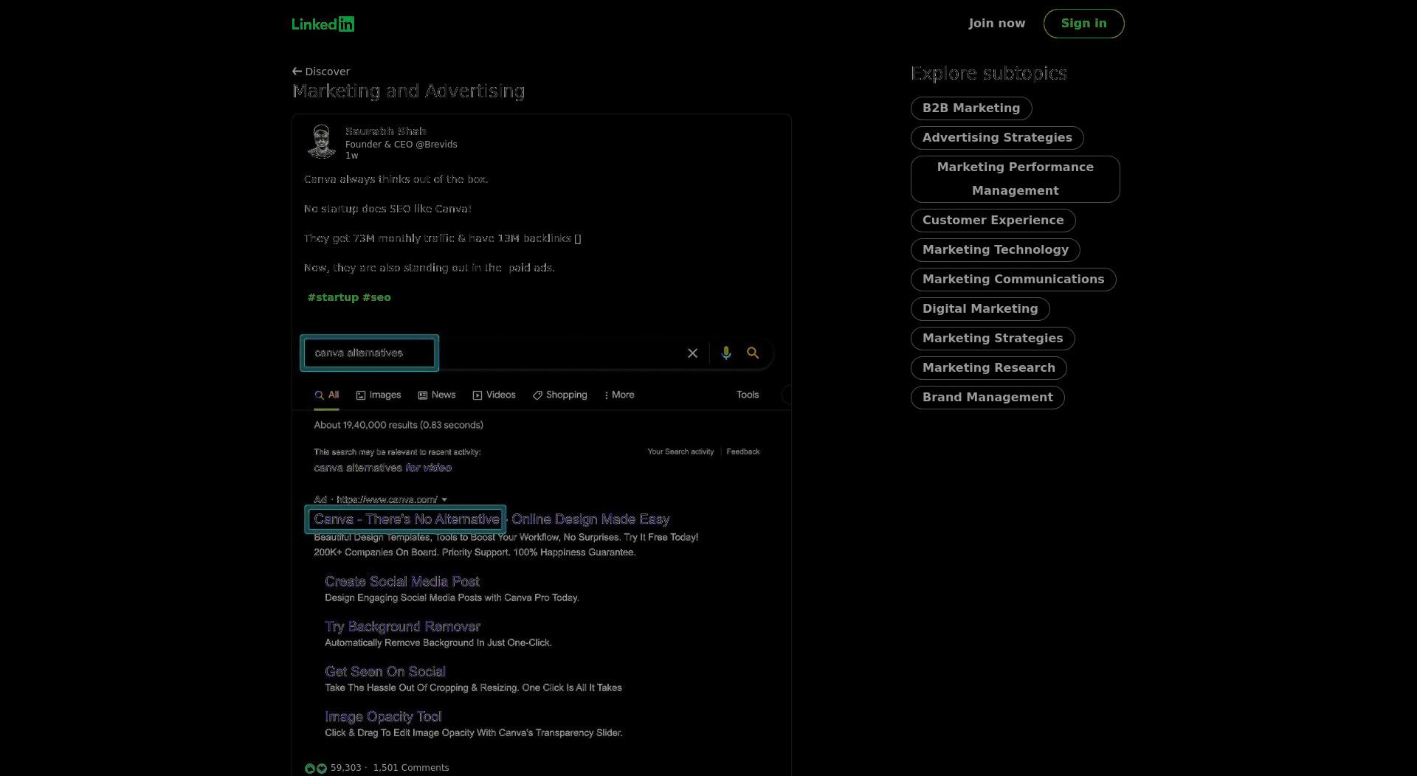The image size is (1417, 776).
Task: Open Marketing Performance Management subtopic
Action: [x=1015, y=179]
